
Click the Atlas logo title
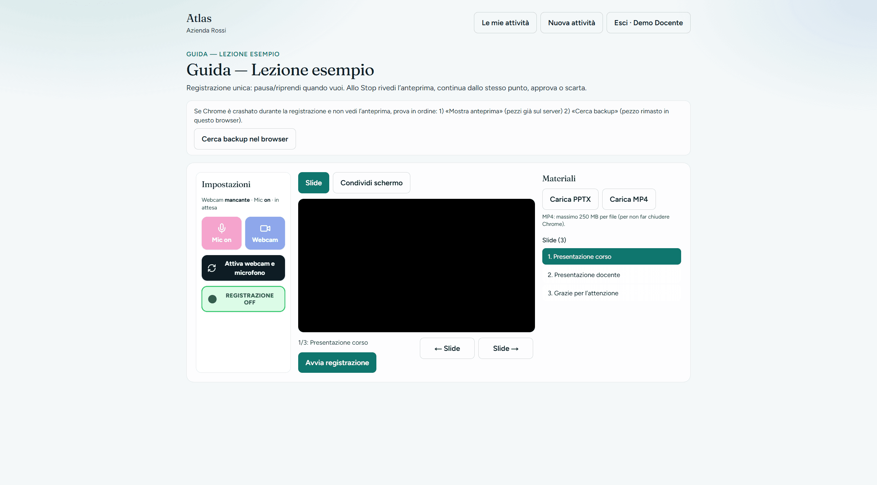coord(199,18)
